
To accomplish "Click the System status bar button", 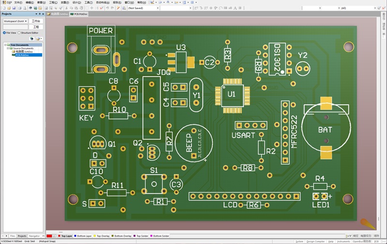I will click(x=299, y=242).
